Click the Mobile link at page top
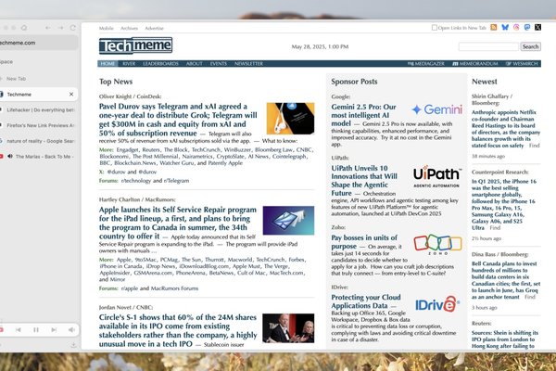 [x=107, y=28]
